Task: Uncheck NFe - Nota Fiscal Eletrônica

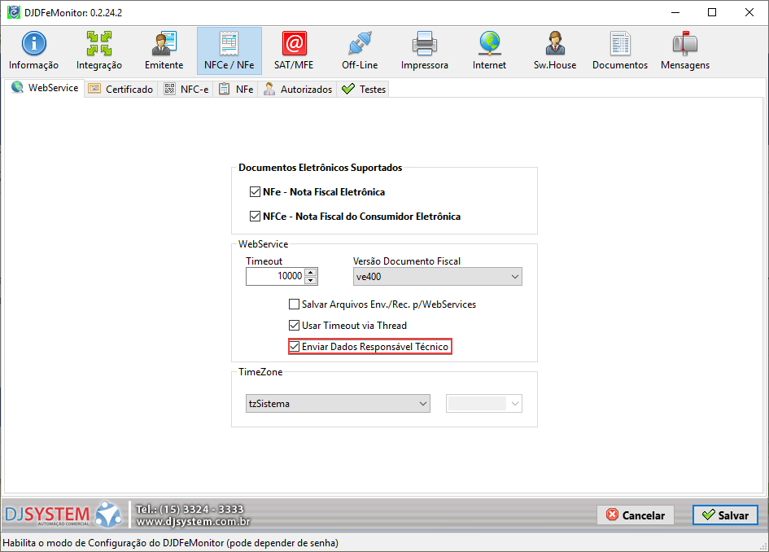Action: tap(256, 193)
